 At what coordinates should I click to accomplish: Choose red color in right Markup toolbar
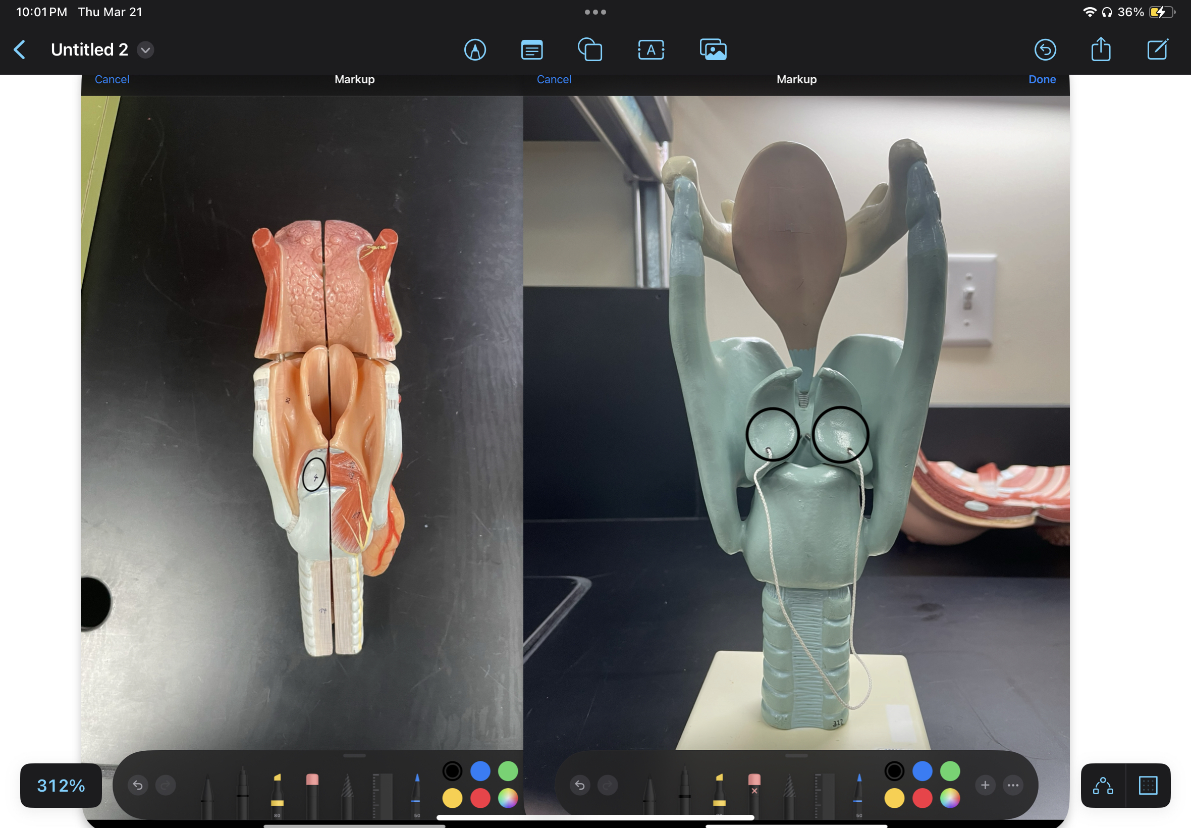[922, 798]
